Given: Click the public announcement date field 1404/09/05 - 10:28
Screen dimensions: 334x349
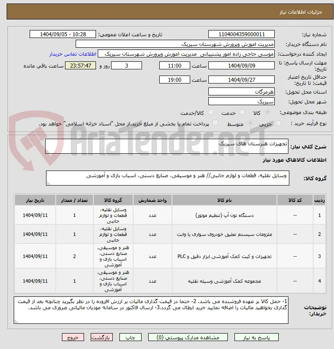Looking at the screenshot, I should coord(63,34).
